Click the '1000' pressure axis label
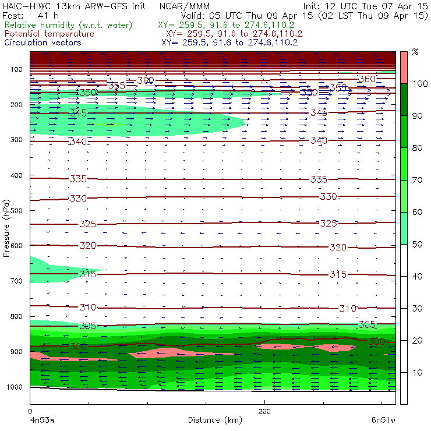This screenshot has height=431, width=431. [15, 387]
